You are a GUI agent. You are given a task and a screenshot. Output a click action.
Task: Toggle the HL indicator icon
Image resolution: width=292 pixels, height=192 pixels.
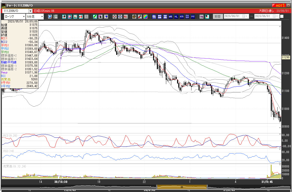176,17
